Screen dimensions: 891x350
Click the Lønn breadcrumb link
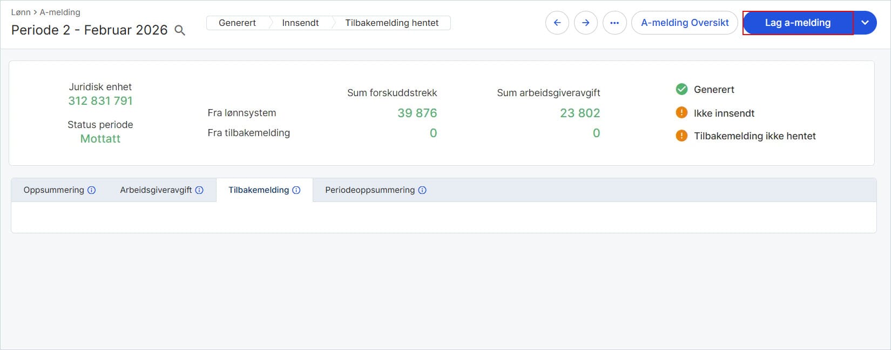(x=21, y=12)
